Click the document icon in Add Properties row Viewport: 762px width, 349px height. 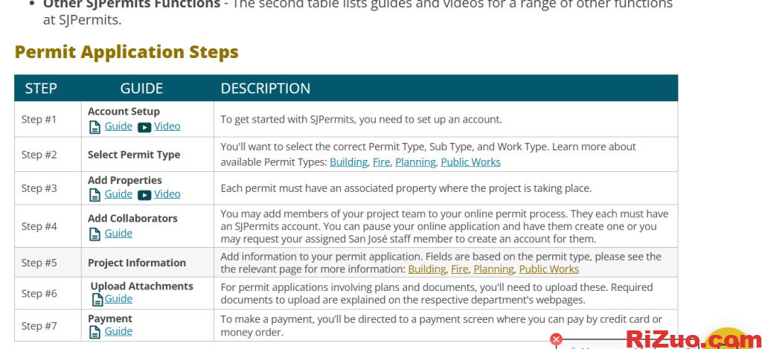click(95, 195)
